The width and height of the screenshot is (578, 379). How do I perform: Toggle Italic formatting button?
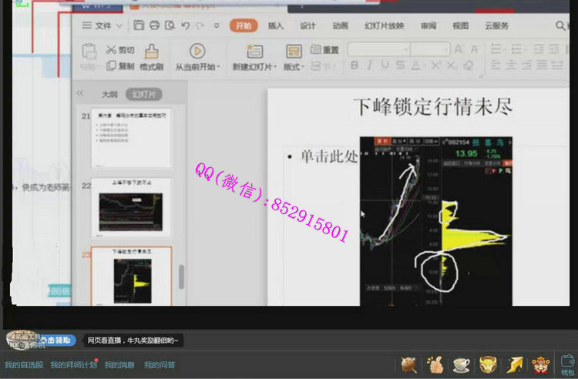[x=370, y=66]
